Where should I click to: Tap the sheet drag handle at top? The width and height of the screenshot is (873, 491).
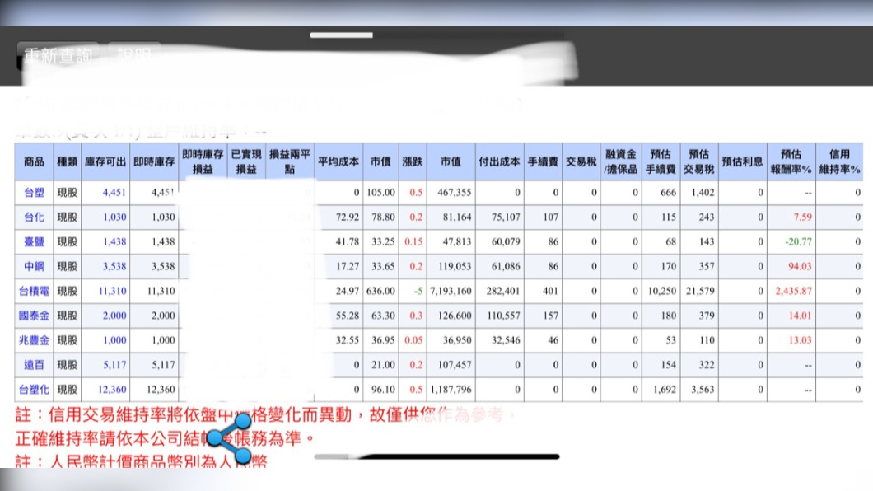[341, 35]
